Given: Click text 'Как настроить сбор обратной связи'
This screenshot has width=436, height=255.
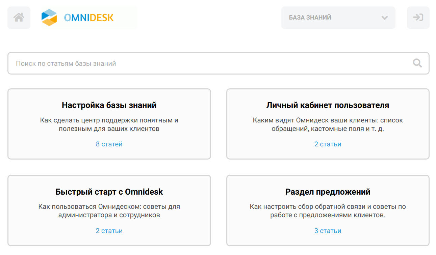Looking at the screenshot, I should click(x=308, y=206).
